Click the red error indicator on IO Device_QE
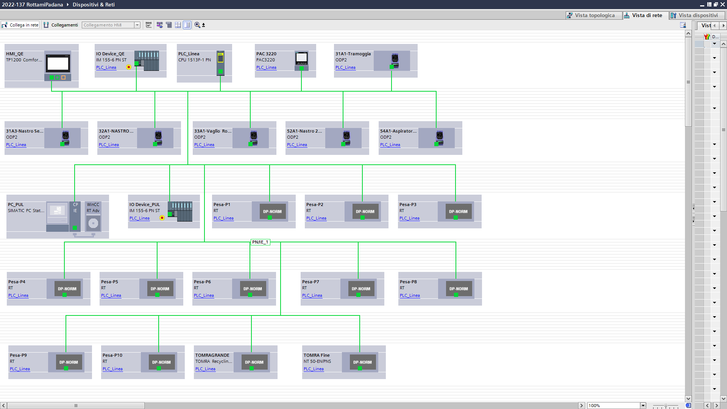This screenshot has height=409, width=727. [129, 67]
